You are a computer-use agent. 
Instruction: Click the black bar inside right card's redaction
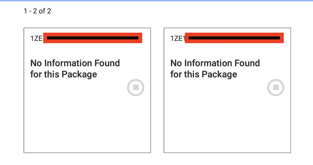234,38
